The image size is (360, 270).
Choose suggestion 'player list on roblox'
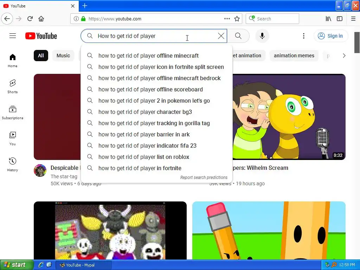[156, 157]
